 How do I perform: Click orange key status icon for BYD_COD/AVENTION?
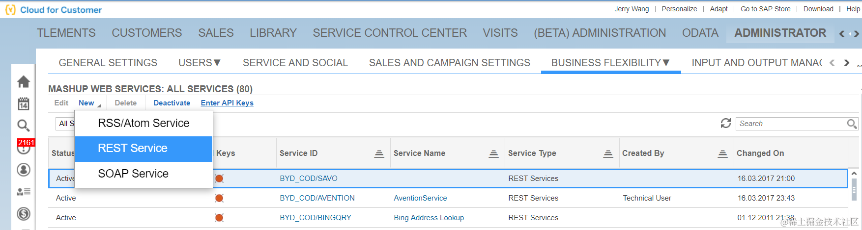click(x=219, y=198)
